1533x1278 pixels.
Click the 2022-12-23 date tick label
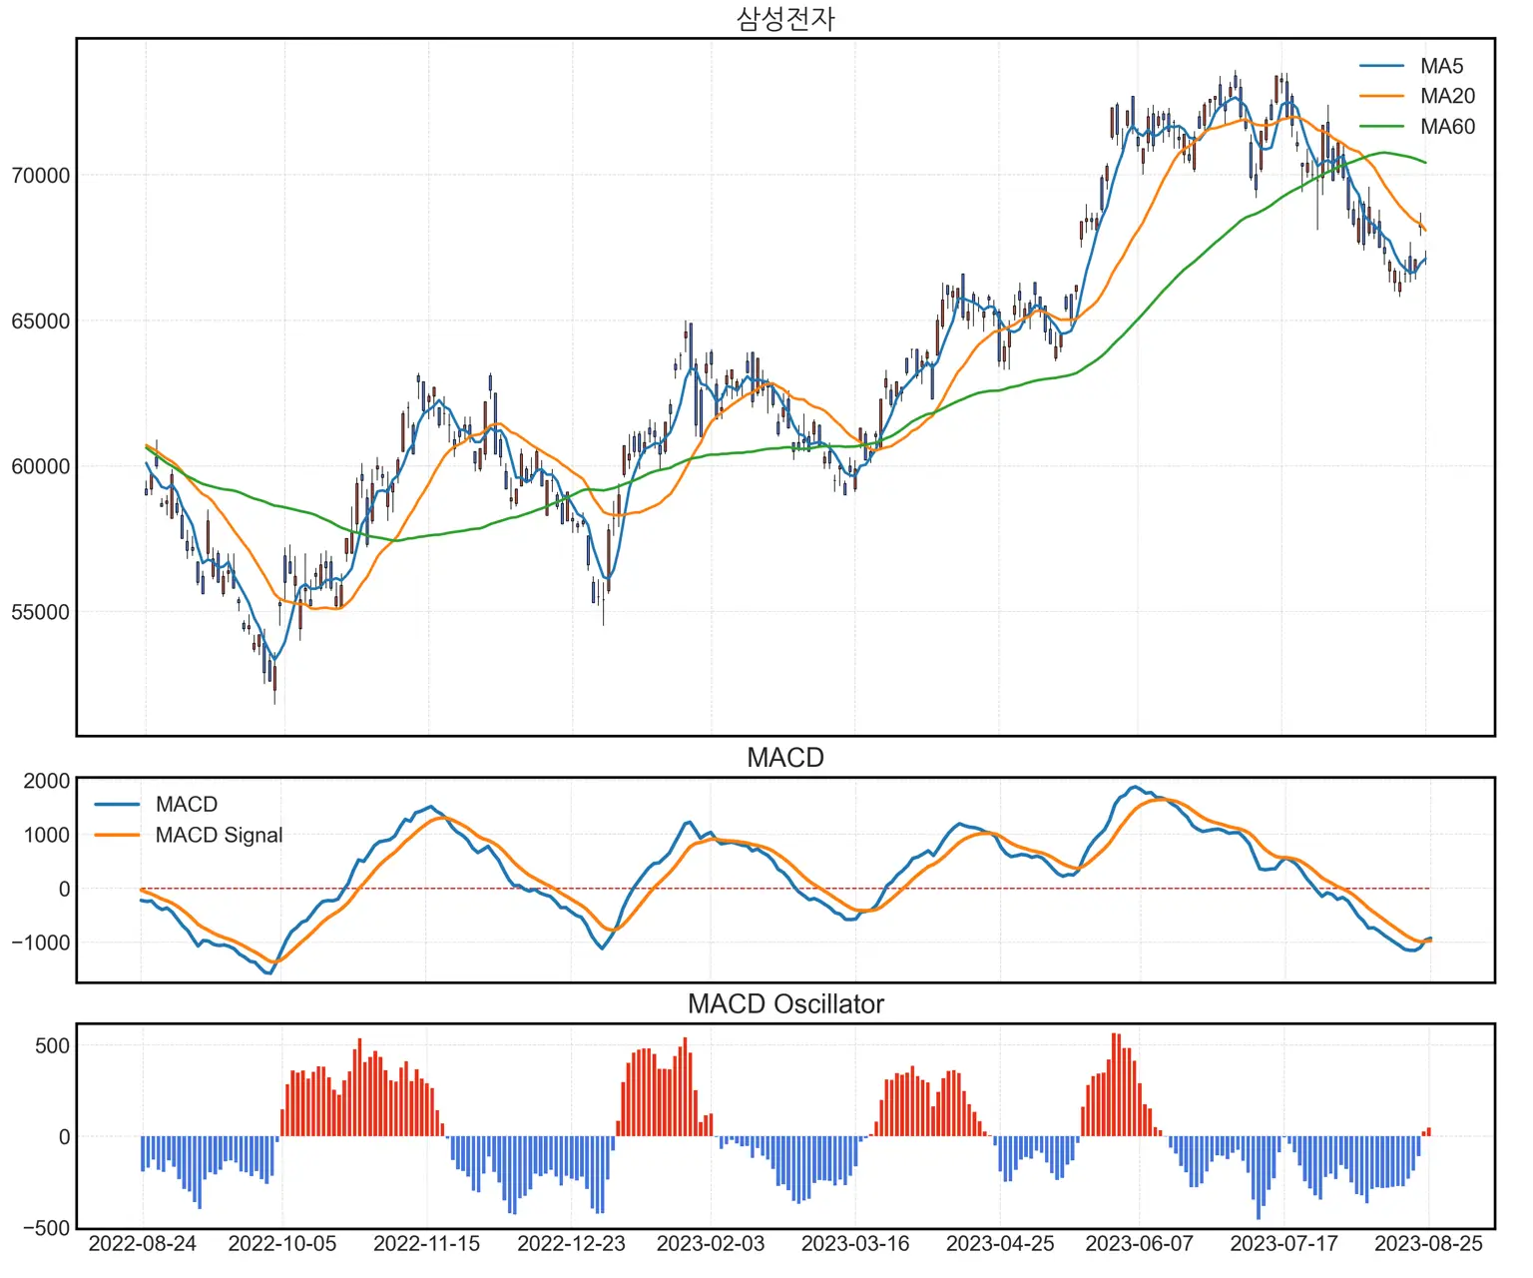pos(571,1244)
